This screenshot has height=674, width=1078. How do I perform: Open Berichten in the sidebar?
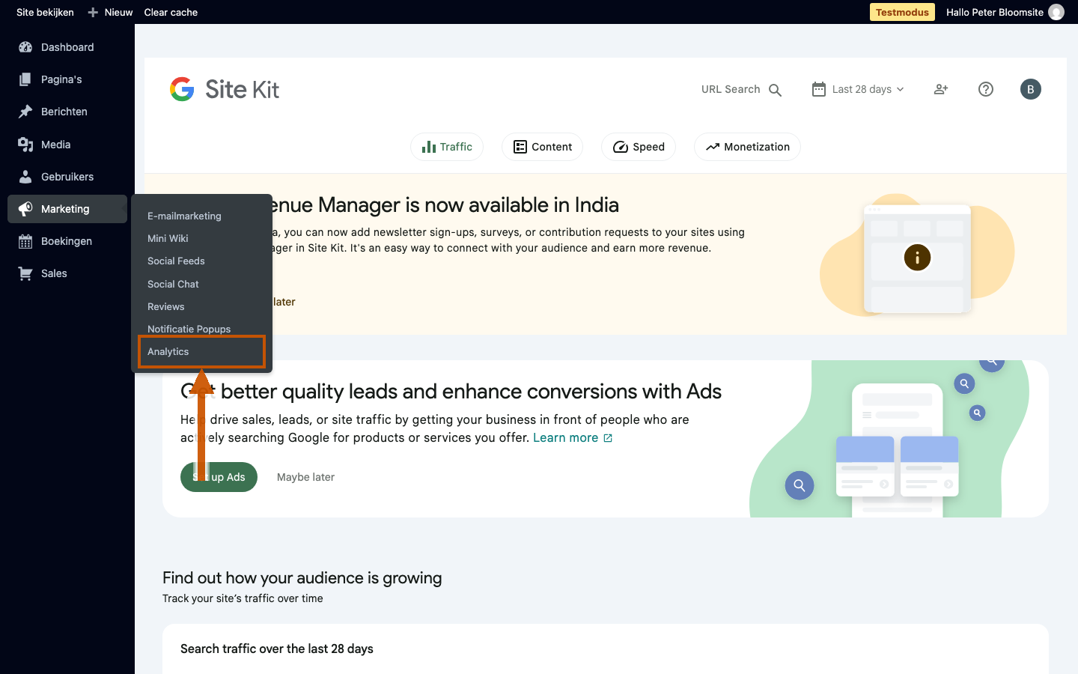(67, 112)
